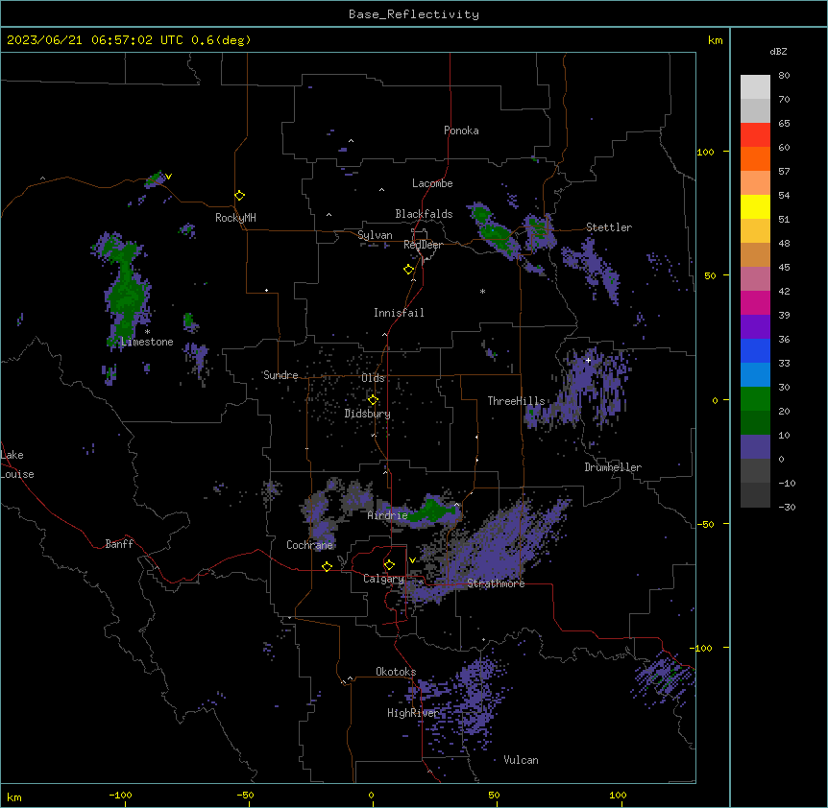Image resolution: width=828 pixels, height=808 pixels.
Task: Click the yellow diamond marker above Calgary label
Action: (389, 565)
